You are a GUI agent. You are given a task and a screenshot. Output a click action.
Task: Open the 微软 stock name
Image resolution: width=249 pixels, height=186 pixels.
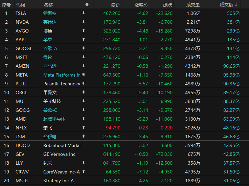[x=48, y=57]
